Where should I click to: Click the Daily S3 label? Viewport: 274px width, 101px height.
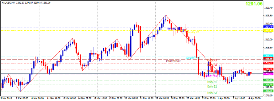point(212,93)
